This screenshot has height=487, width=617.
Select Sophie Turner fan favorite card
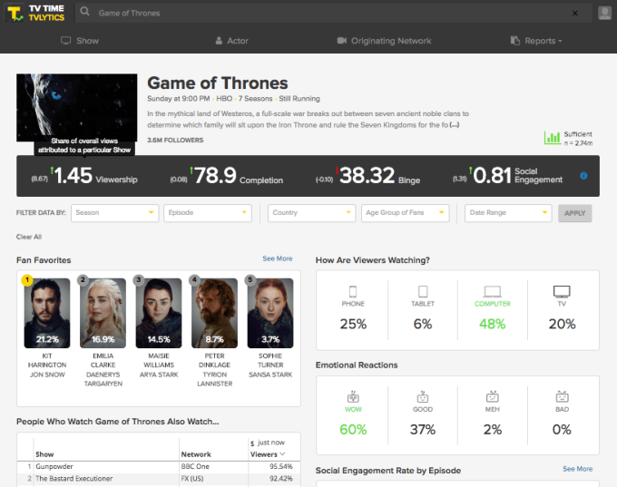coord(270,313)
